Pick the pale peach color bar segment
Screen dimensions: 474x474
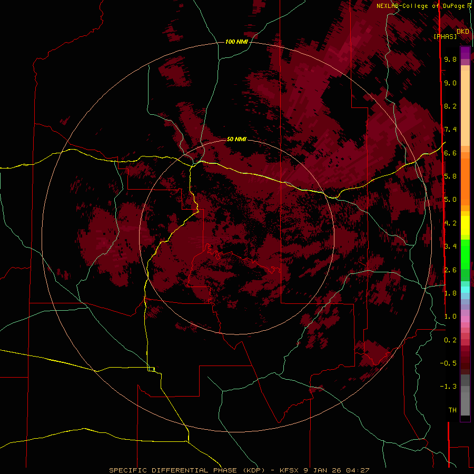465,108
